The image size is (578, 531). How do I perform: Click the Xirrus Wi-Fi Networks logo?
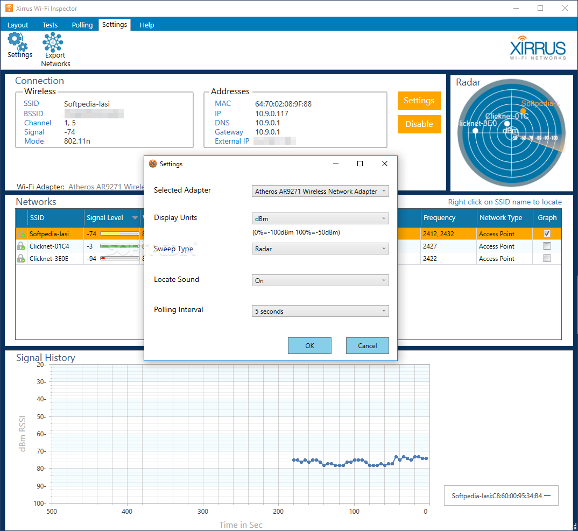538,48
